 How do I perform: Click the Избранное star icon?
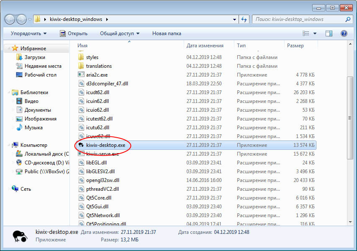[x=15, y=48]
